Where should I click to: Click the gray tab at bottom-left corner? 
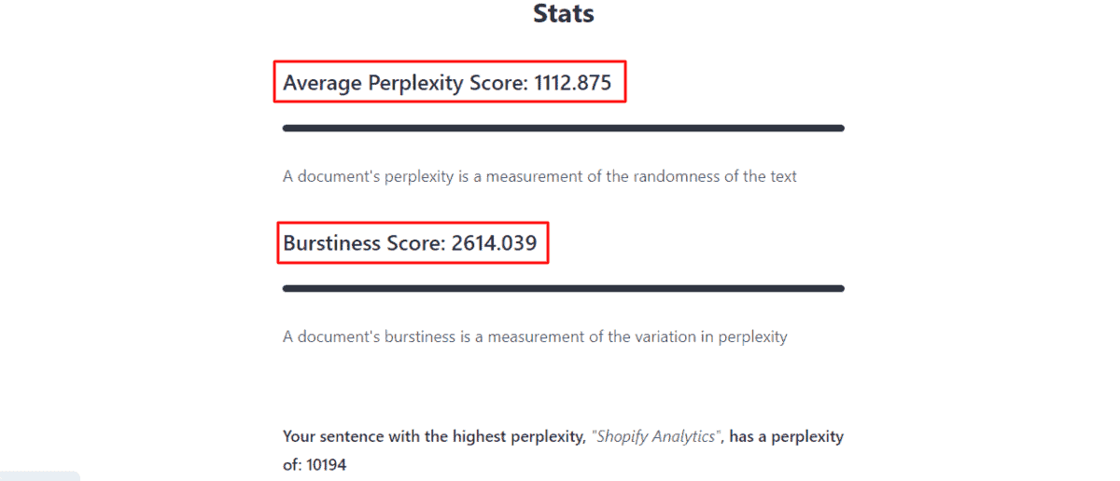point(39,475)
